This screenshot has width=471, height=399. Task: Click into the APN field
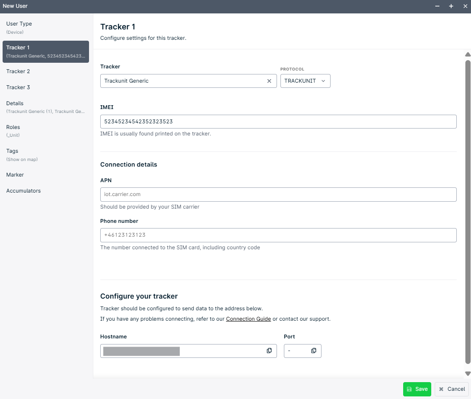[x=278, y=194]
